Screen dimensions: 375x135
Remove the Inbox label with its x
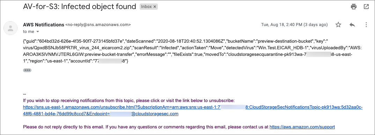(x=155, y=7)
